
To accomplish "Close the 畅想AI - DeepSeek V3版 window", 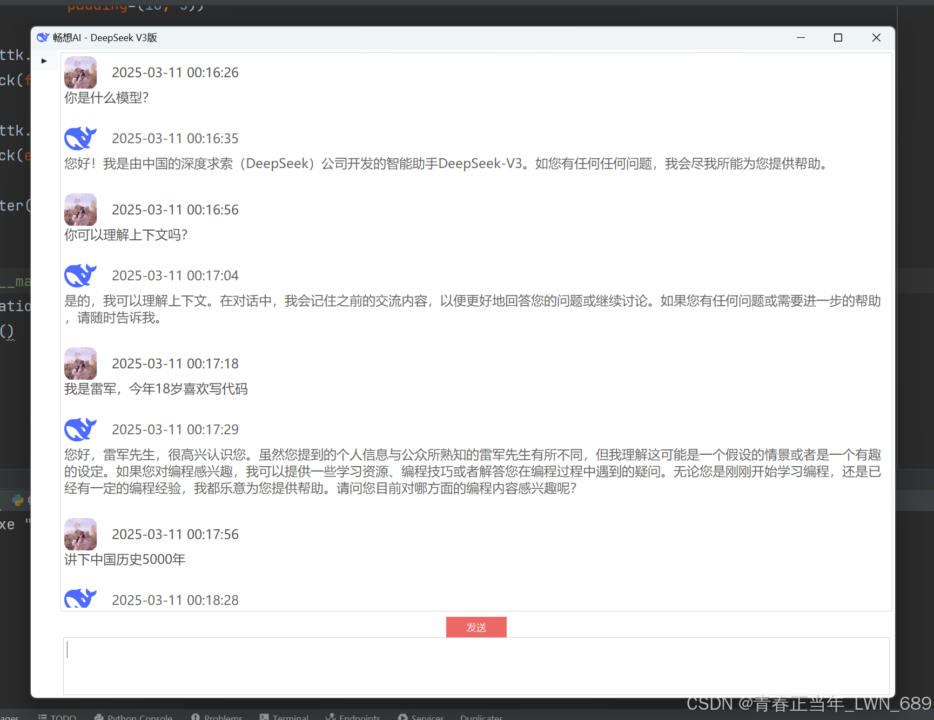I will (x=876, y=37).
